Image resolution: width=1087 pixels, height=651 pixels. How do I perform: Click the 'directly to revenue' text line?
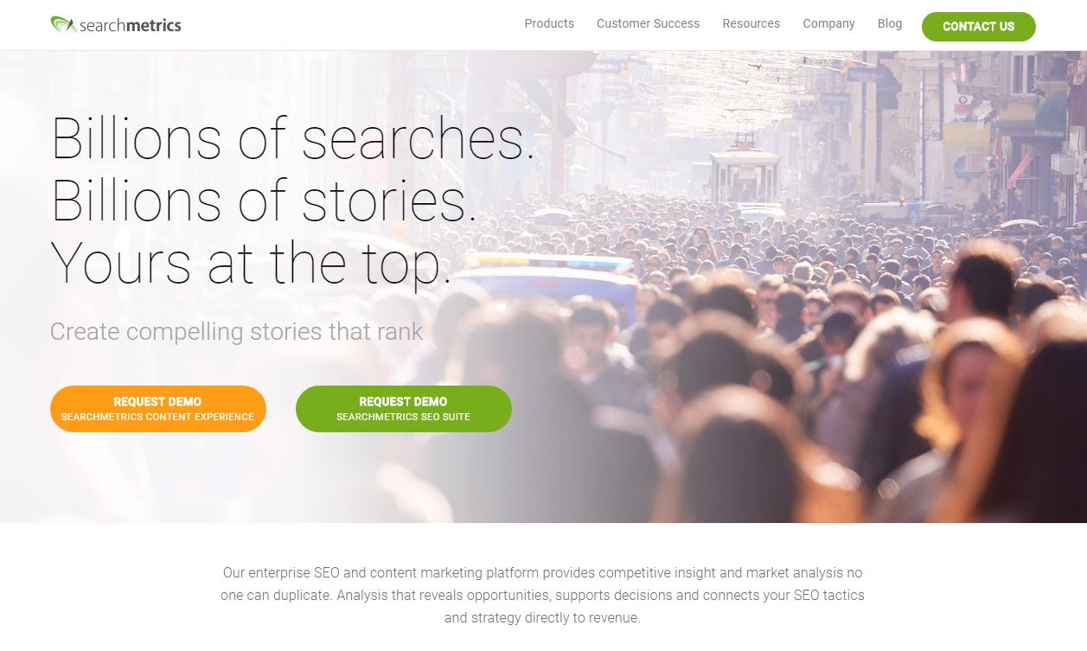click(x=542, y=617)
